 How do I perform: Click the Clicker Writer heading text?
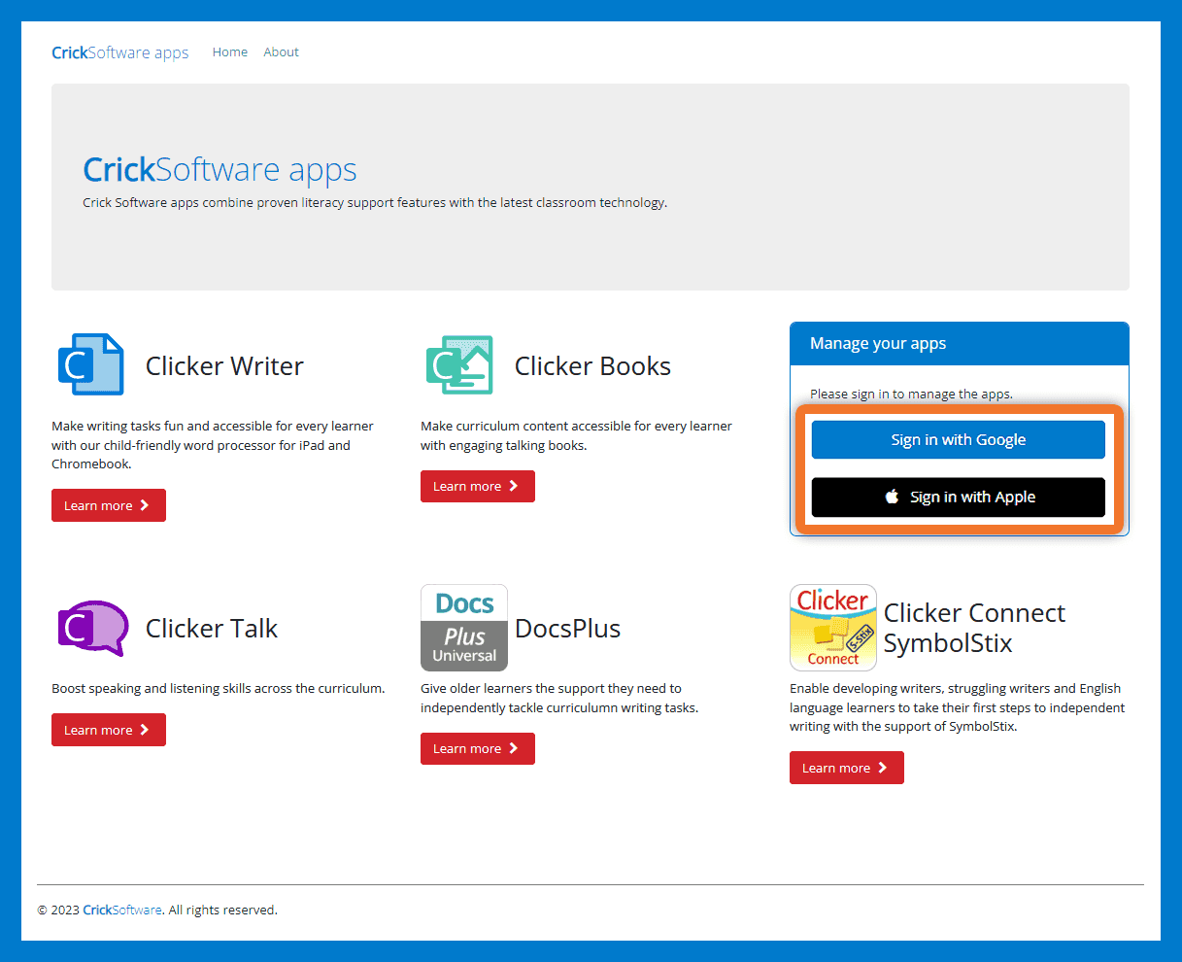(x=224, y=366)
